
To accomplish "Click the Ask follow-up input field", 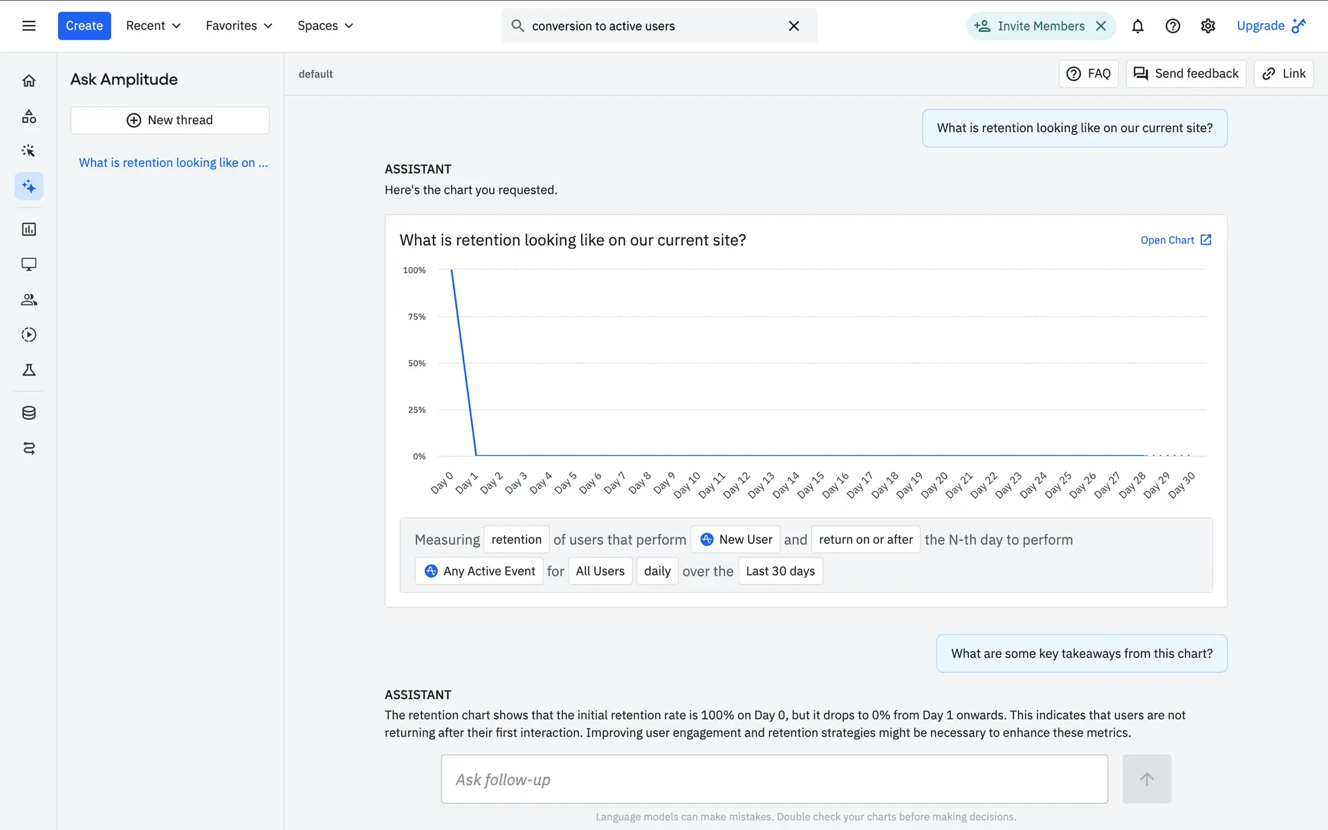I will 774,779.
